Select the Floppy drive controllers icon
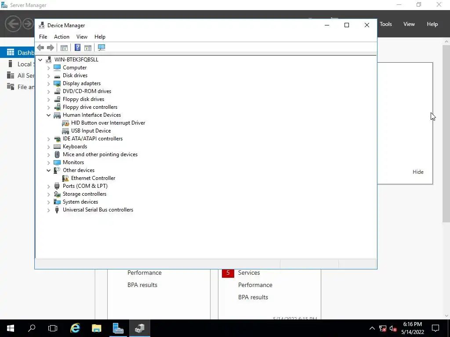 tap(57, 107)
